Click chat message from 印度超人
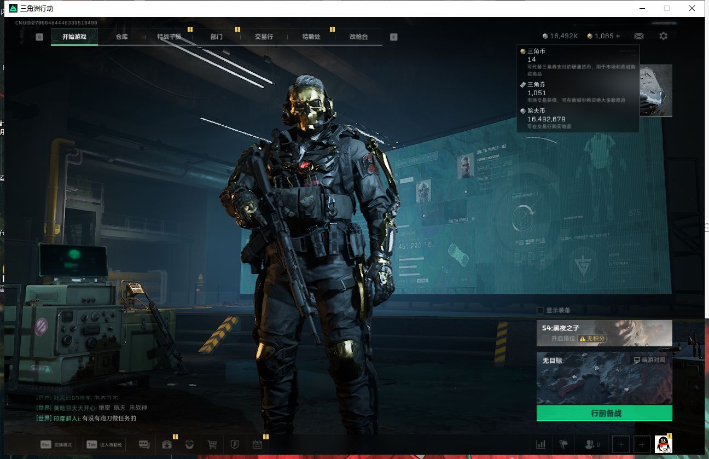709x459 pixels. [x=86, y=419]
